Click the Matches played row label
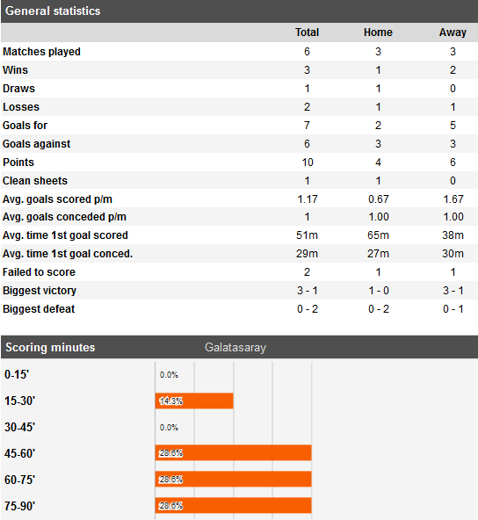Image resolution: width=478 pixels, height=520 pixels. [x=41, y=52]
